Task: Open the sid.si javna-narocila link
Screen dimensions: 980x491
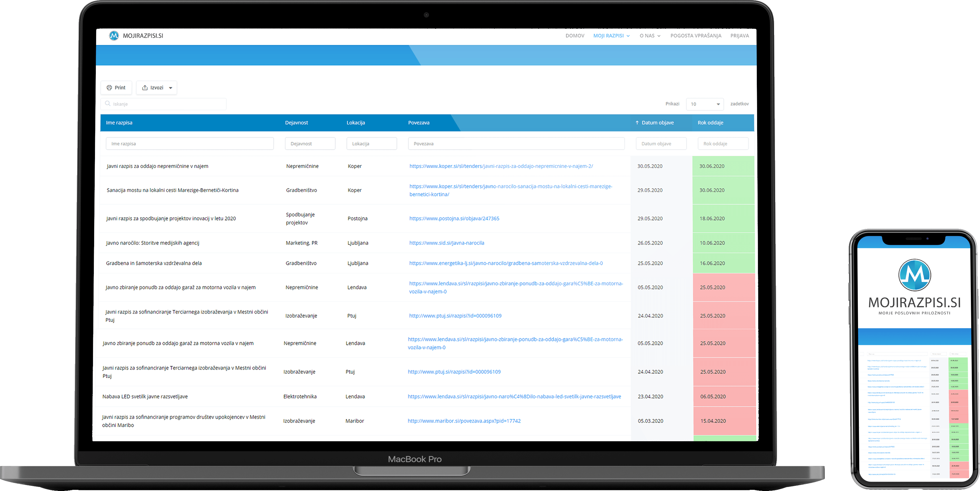Action: 446,243
